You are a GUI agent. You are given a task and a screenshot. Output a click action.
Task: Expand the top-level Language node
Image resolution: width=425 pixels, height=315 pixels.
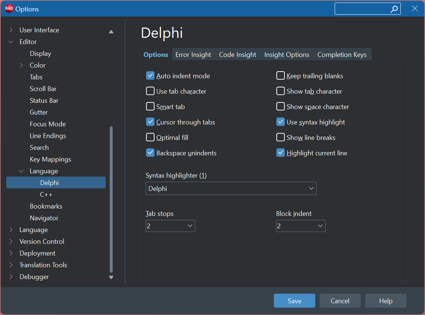pos(11,230)
